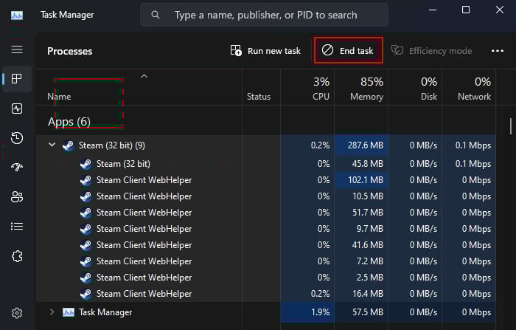The image size is (516, 330).
Task: Select the Processes page icon in sidebar
Action: tap(17, 79)
